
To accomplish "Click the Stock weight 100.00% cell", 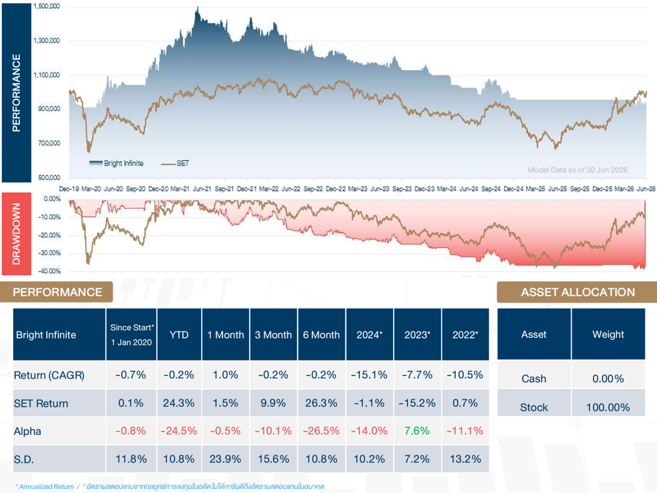I will (x=608, y=407).
